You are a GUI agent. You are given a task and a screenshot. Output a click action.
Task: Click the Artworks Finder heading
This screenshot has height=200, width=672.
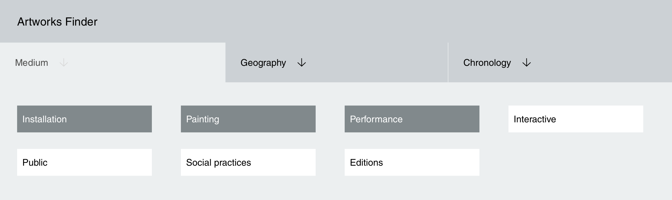(57, 22)
